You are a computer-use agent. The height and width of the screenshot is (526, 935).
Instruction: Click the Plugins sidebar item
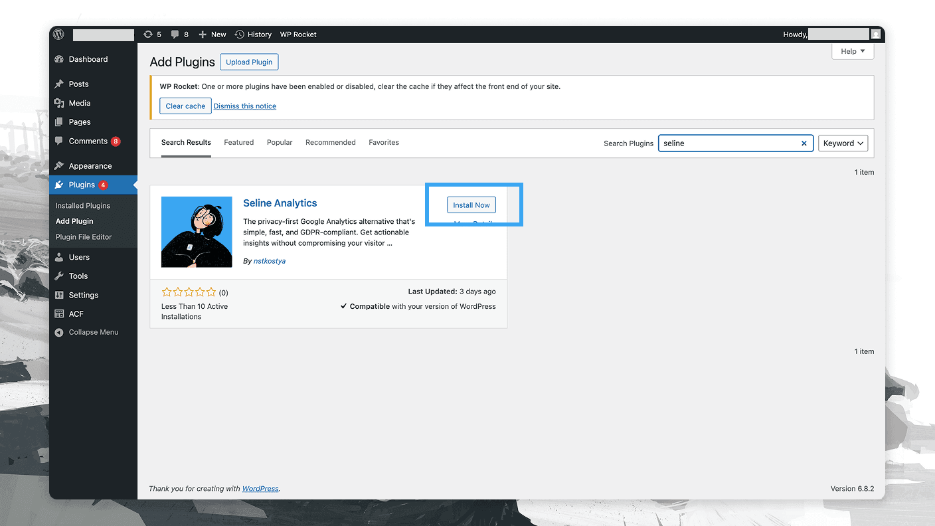pyautogui.click(x=93, y=185)
